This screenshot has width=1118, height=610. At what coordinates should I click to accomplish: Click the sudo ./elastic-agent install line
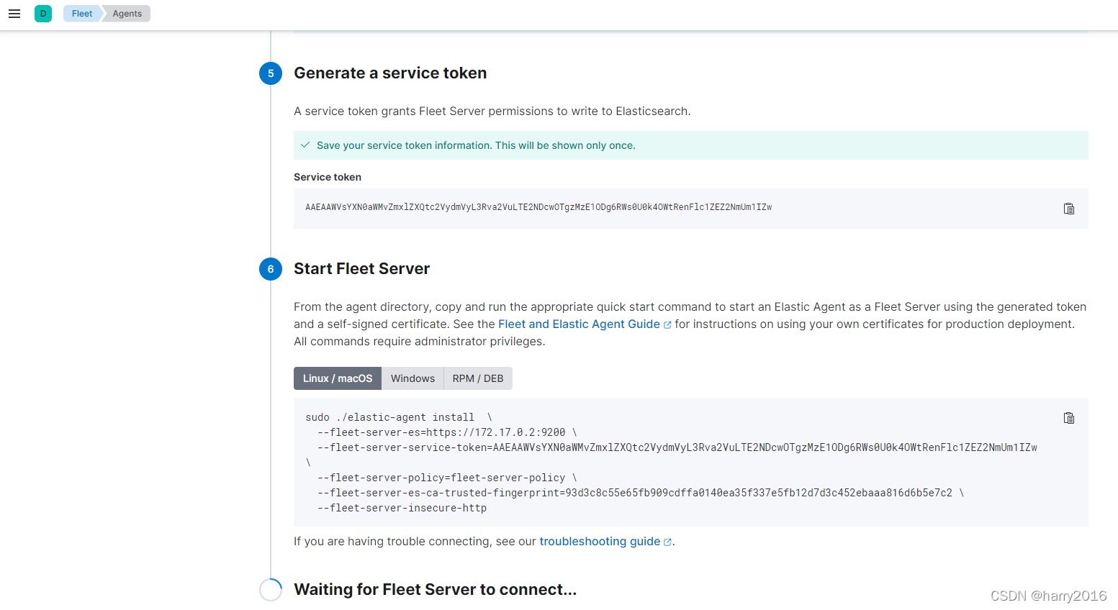click(399, 417)
